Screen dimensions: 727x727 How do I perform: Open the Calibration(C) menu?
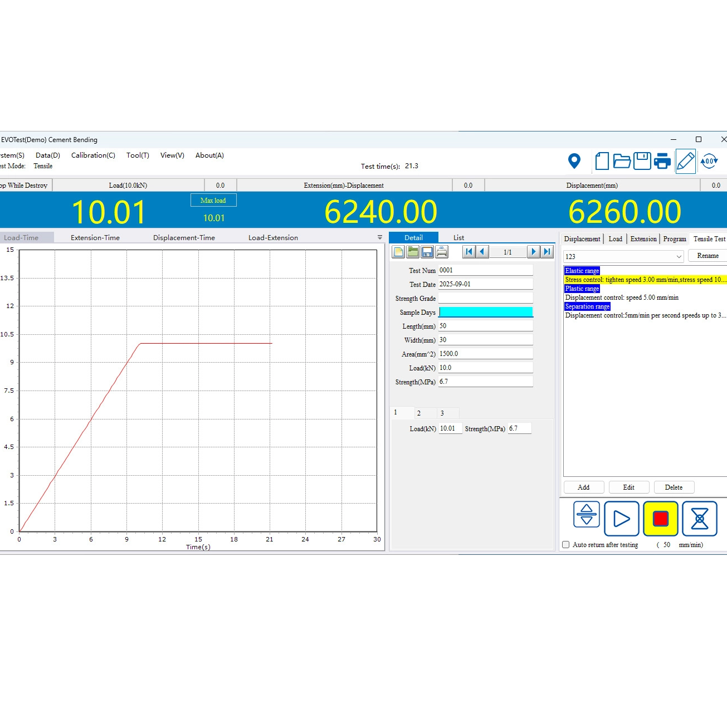(x=93, y=155)
